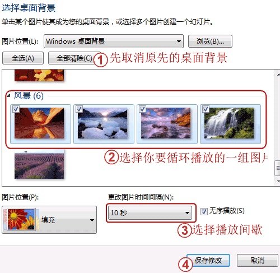This screenshot has height=273, width=280.
Task: Select the orange flowers thumbnail at top
Action: click(39, 75)
